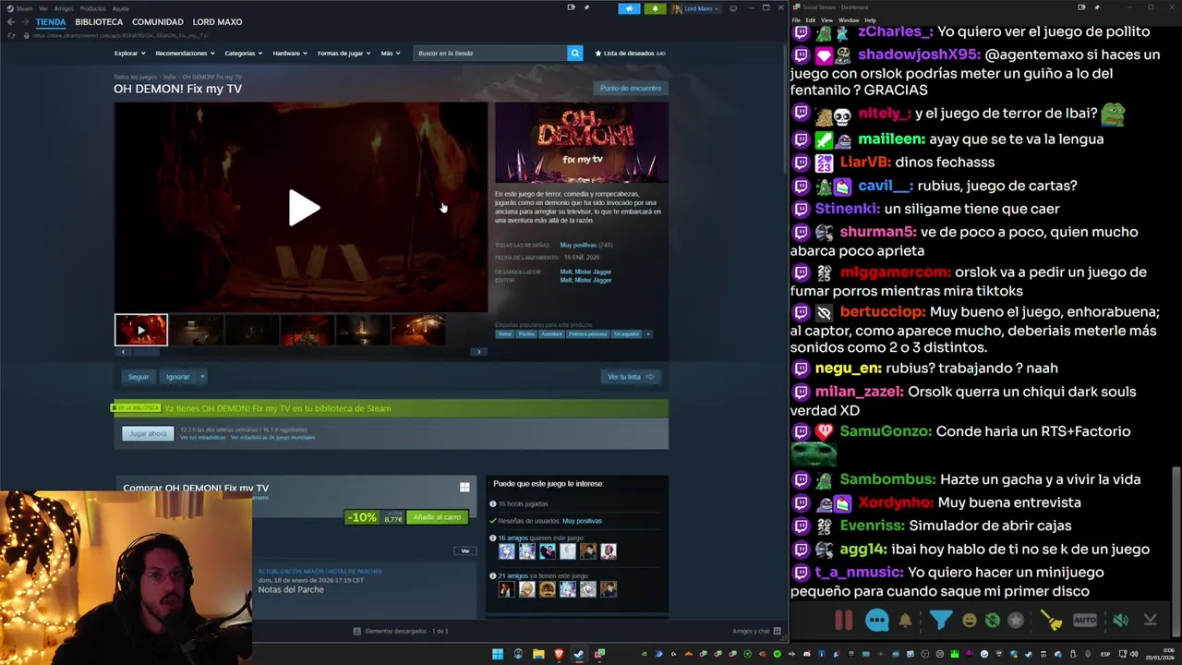Click the Ver tu lista button
This screenshot has width=1182, height=665.
(631, 377)
